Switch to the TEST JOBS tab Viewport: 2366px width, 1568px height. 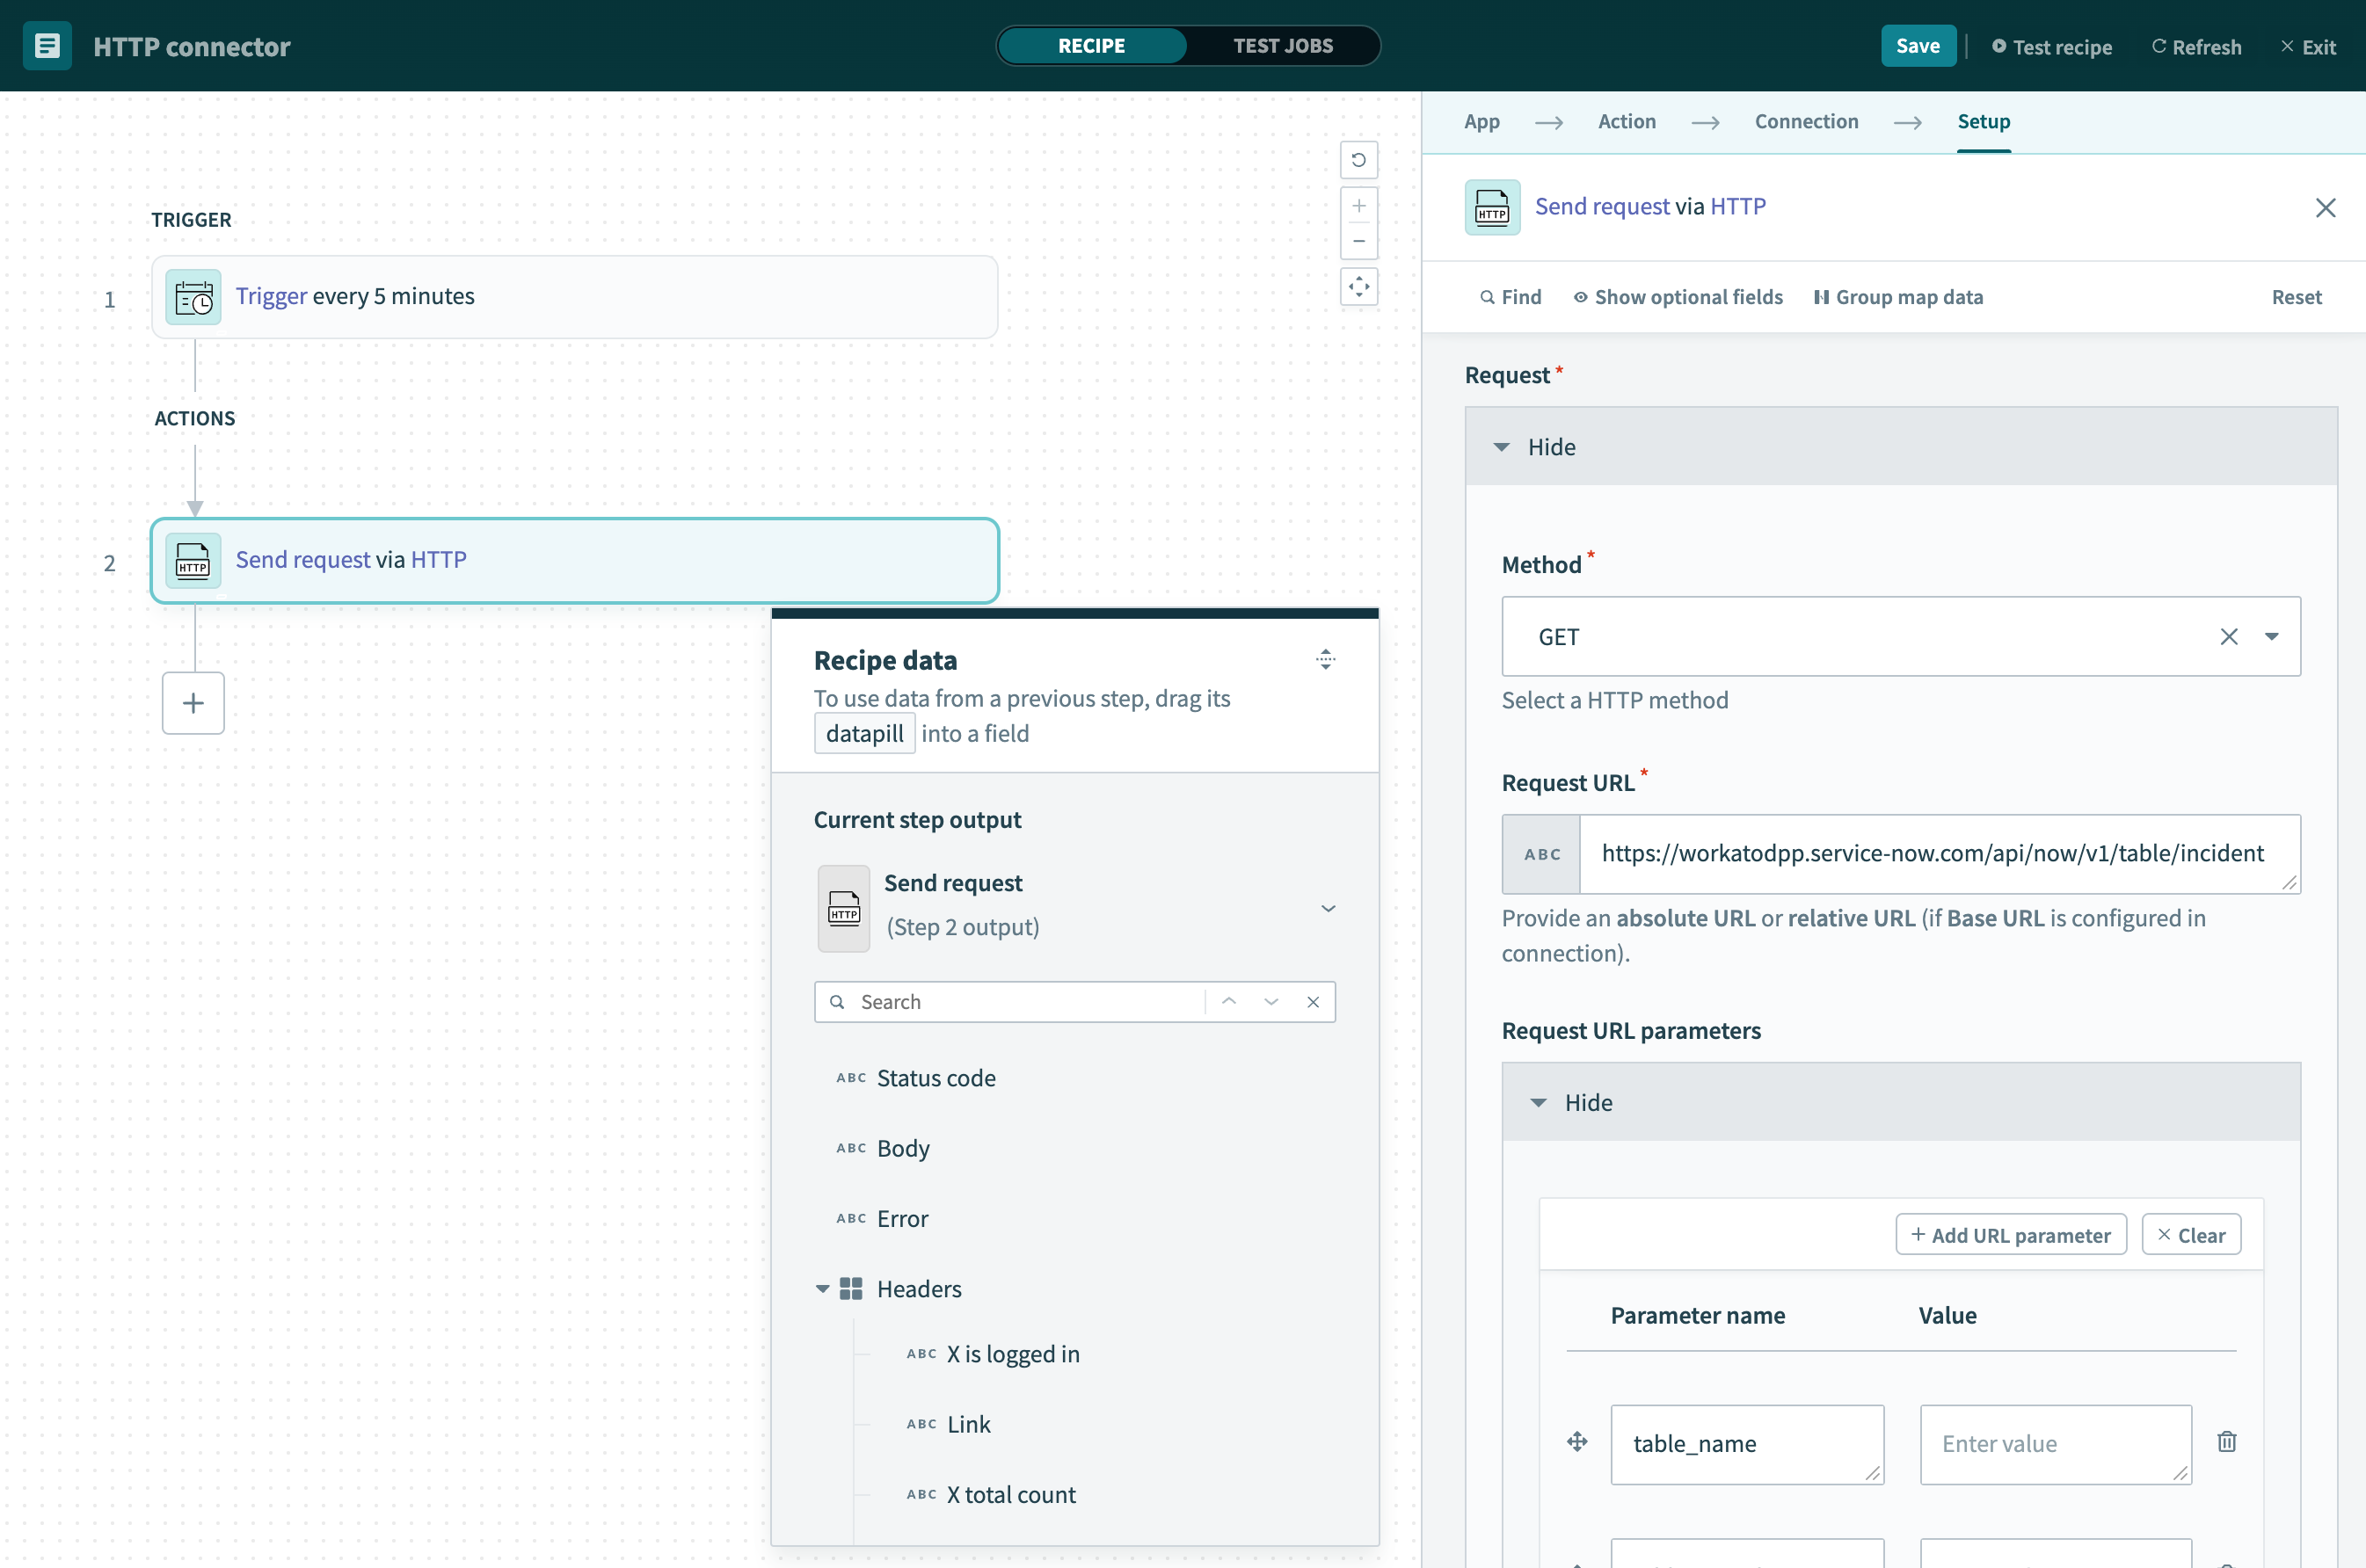click(x=1281, y=44)
